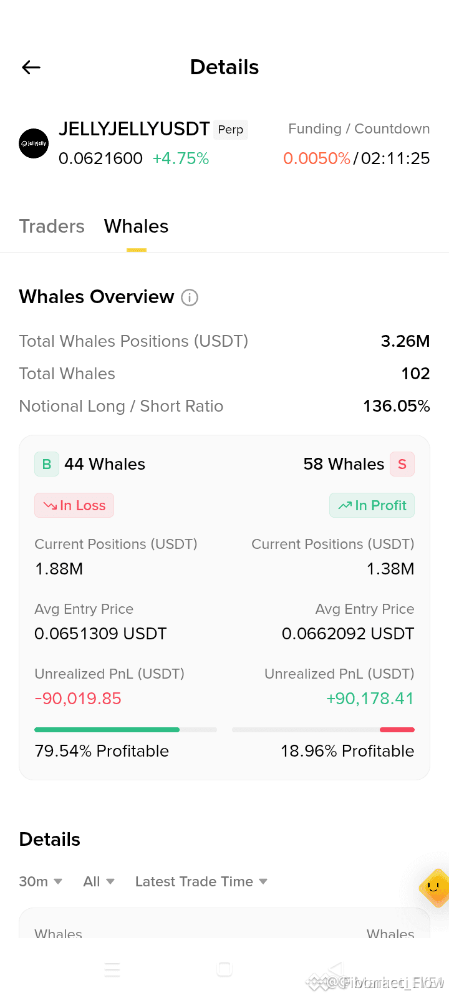
Task: Open the All filter dropdown
Action: click(99, 881)
